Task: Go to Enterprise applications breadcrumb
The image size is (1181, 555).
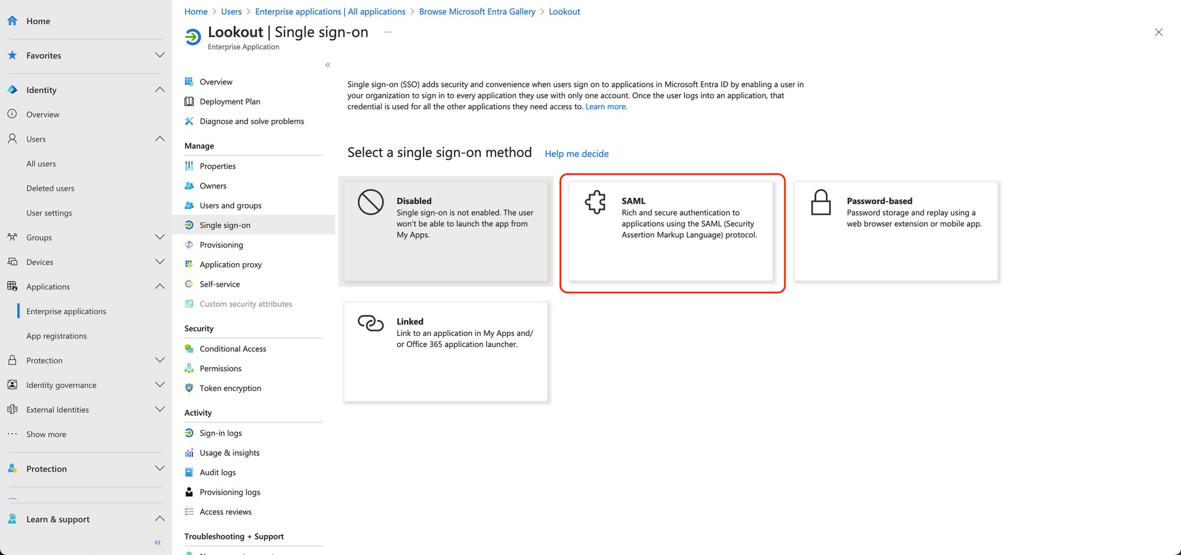Action: click(330, 11)
